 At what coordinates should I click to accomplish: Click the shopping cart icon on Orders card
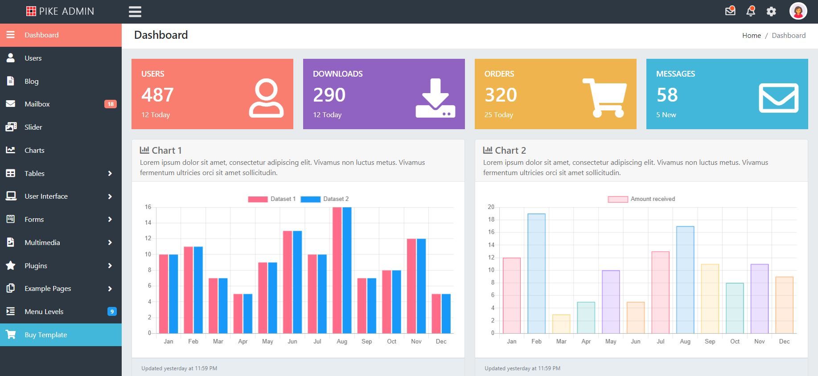(x=604, y=98)
